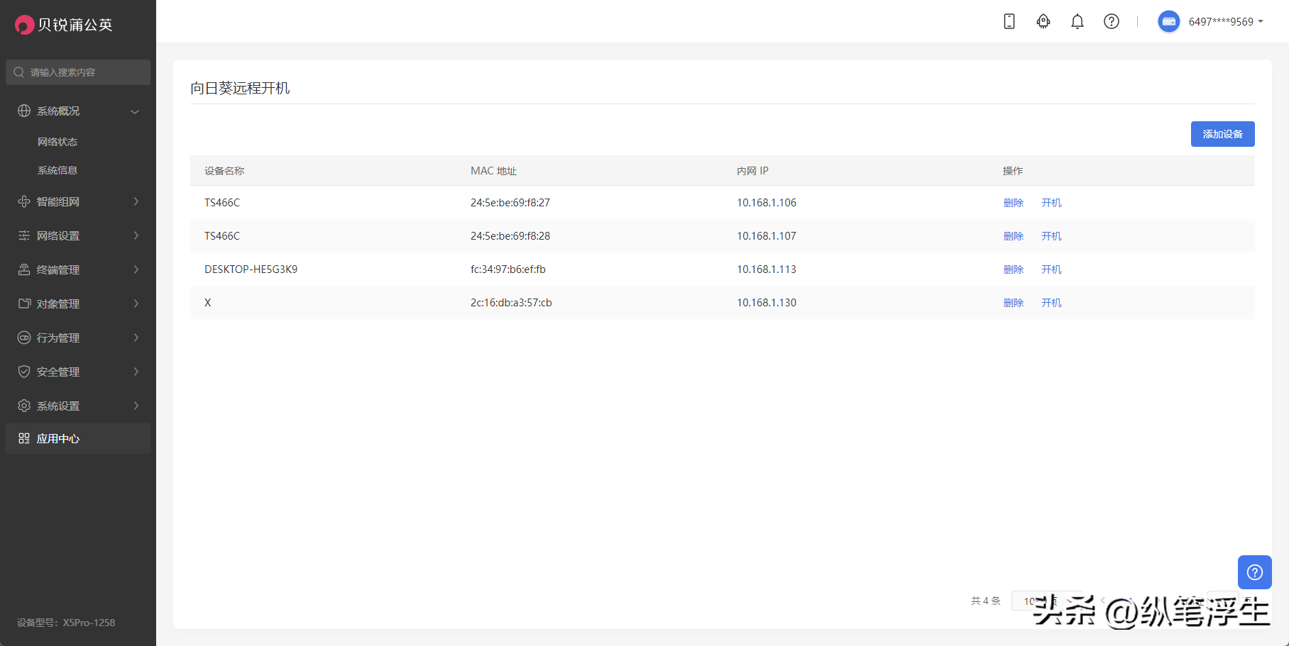1289x646 pixels.
Task: Click the 智能组网 sidebar icon
Action: (x=24, y=201)
